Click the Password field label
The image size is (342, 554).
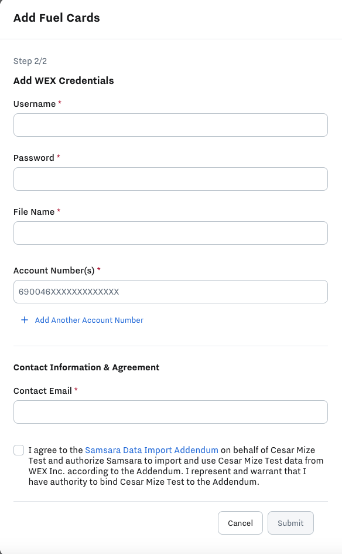coord(34,158)
